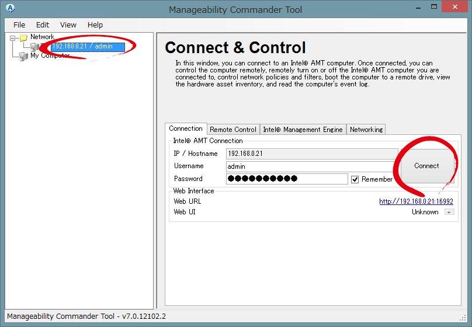Click the My Computer icon in the tree

point(23,56)
